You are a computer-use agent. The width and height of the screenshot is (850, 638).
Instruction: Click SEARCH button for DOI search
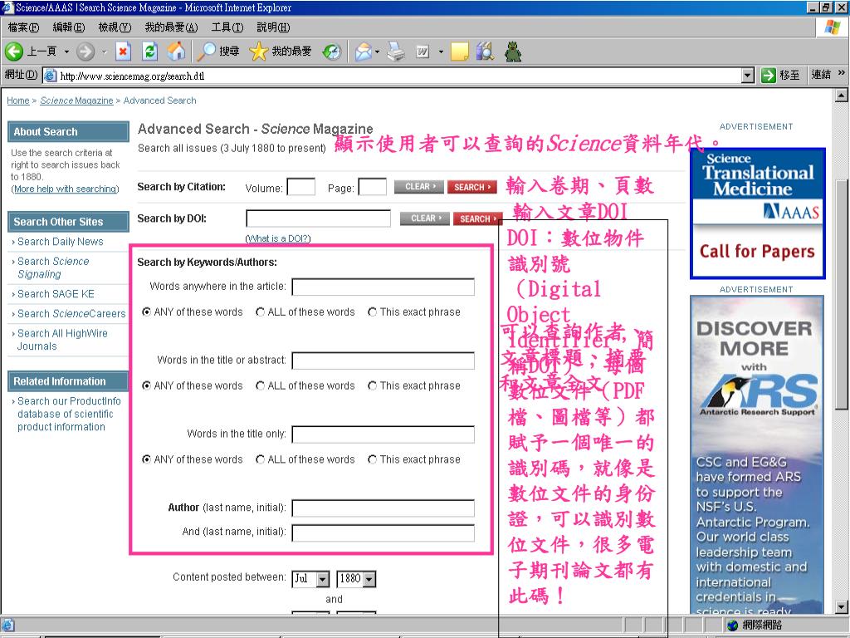477,218
